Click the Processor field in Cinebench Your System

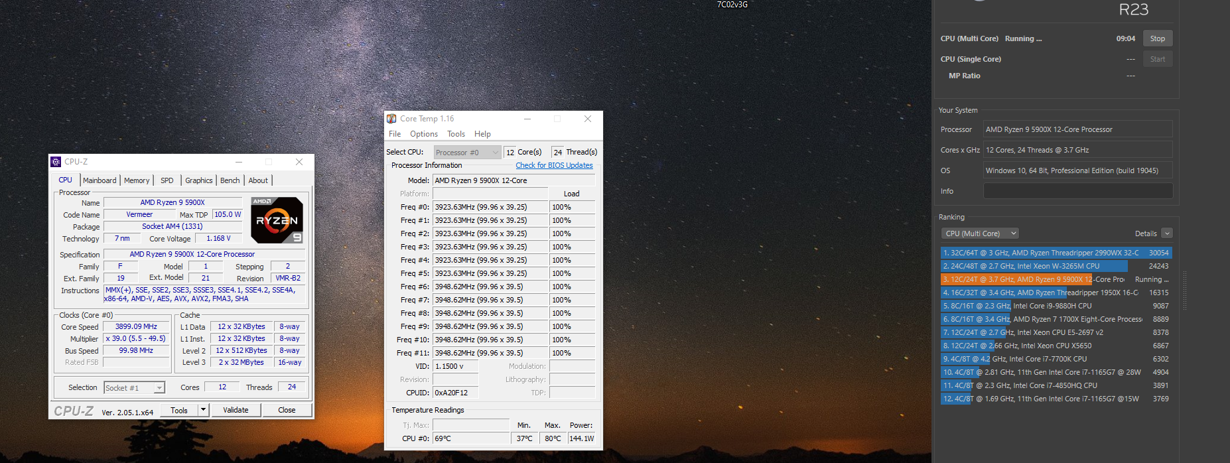pos(1077,129)
